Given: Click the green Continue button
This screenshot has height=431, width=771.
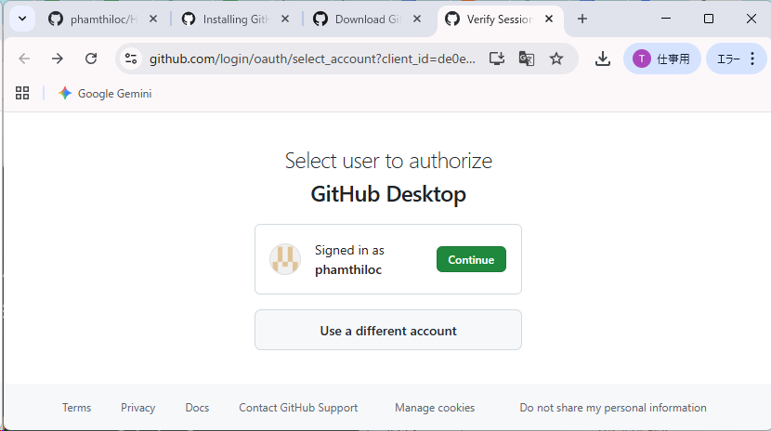Looking at the screenshot, I should (x=471, y=259).
